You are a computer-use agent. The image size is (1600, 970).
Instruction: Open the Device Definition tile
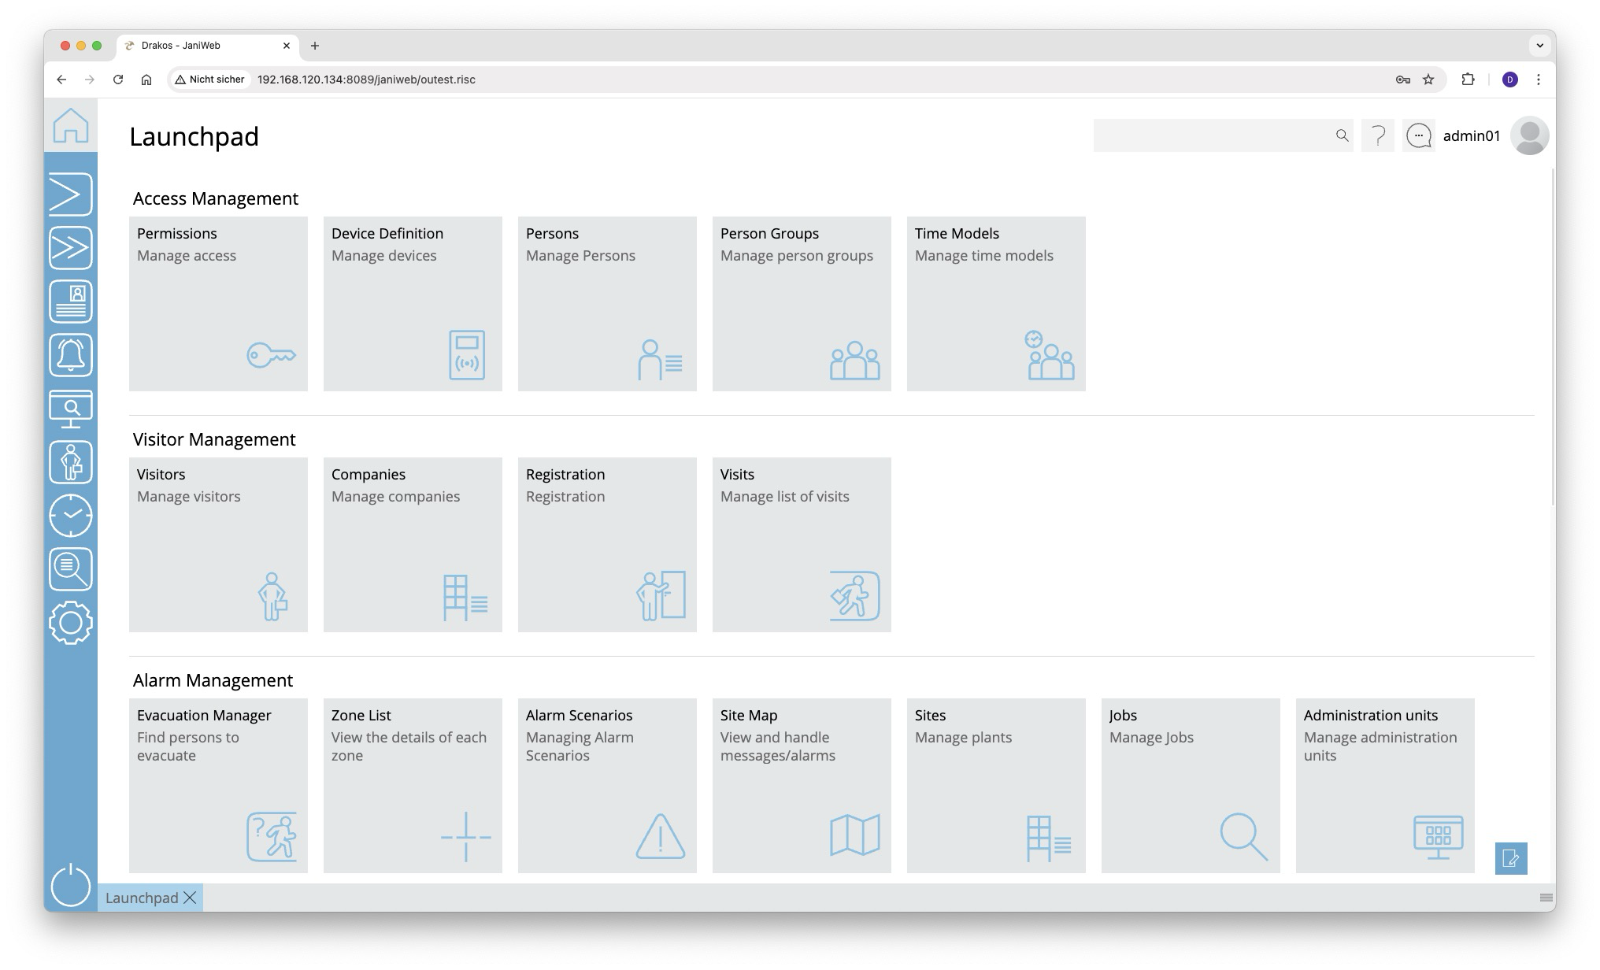pos(413,303)
